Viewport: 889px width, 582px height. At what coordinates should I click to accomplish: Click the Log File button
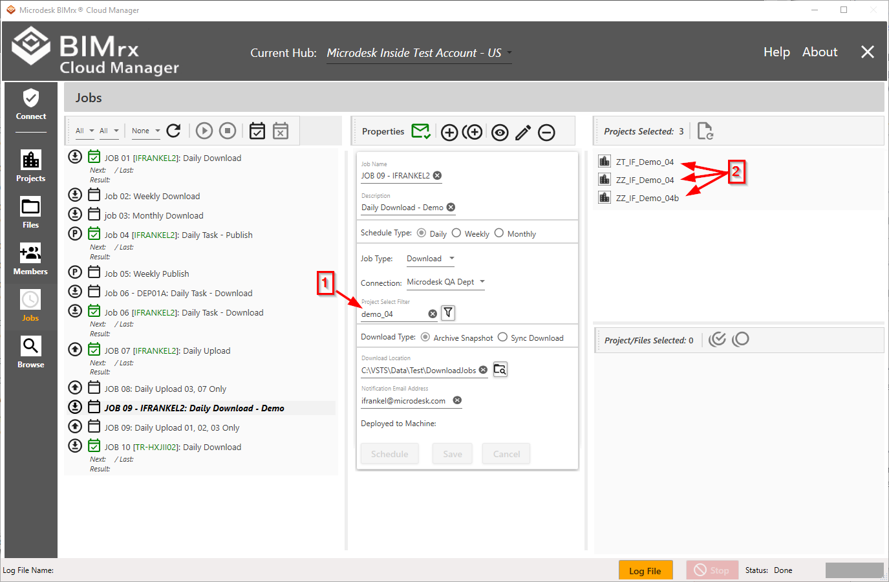point(645,570)
